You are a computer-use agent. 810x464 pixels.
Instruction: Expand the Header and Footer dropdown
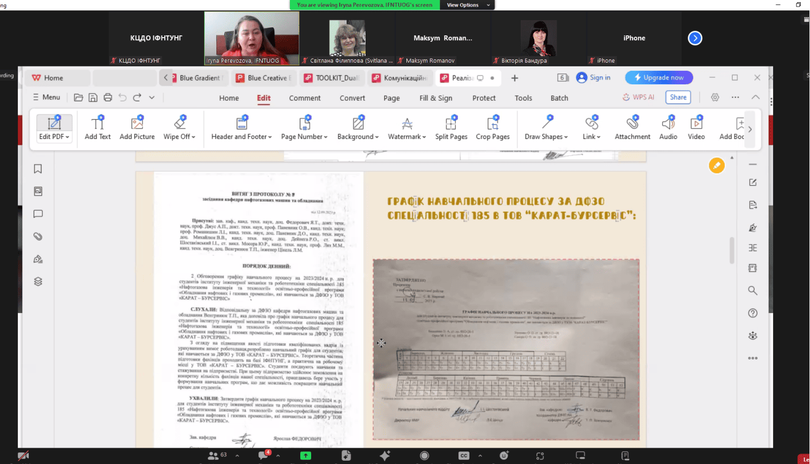[241, 137]
